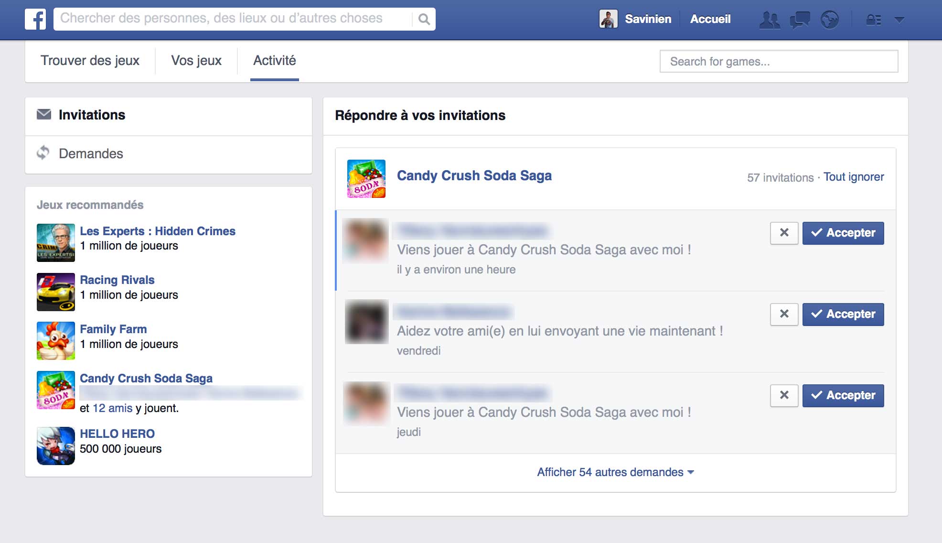This screenshot has width=942, height=543.
Task: Accept the vendredi life request
Action: (x=843, y=315)
